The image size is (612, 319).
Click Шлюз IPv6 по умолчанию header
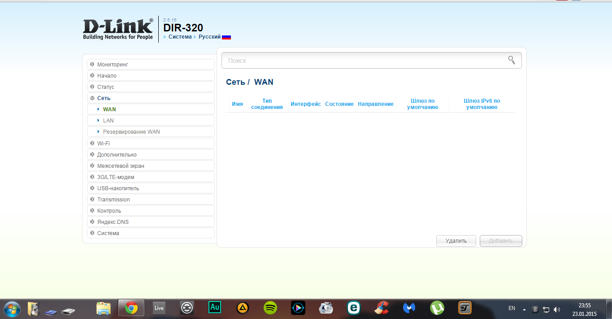(x=482, y=104)
